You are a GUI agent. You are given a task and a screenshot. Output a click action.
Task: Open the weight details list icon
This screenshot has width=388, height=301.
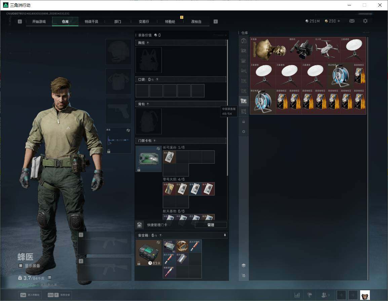click(49, 277)
